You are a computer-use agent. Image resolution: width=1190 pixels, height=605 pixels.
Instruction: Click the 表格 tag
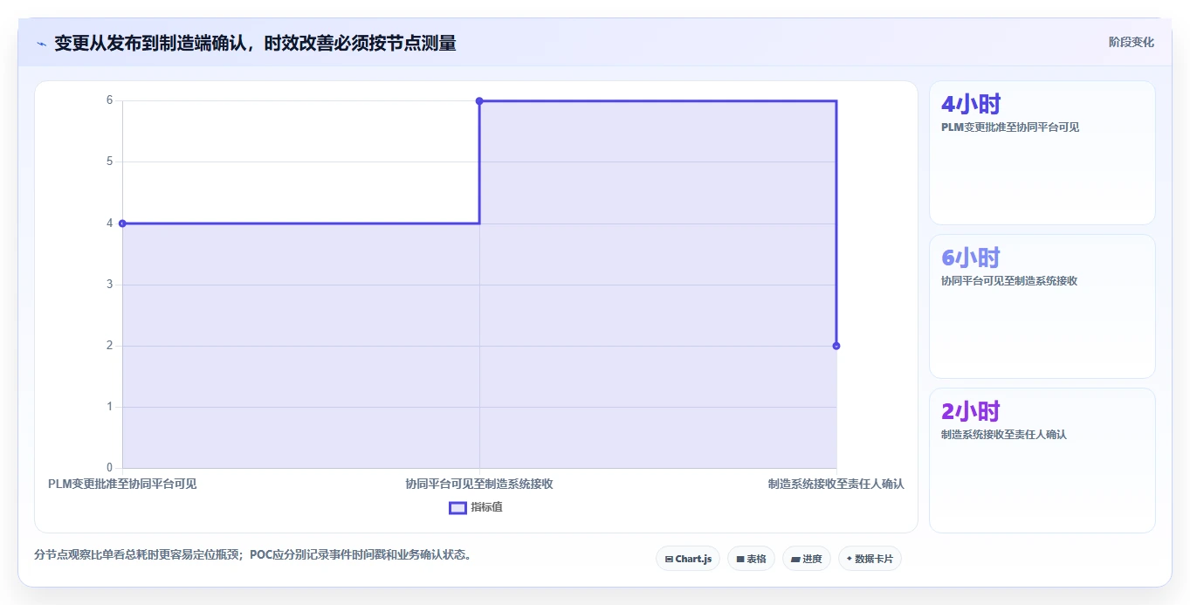[x=751, y=559]
